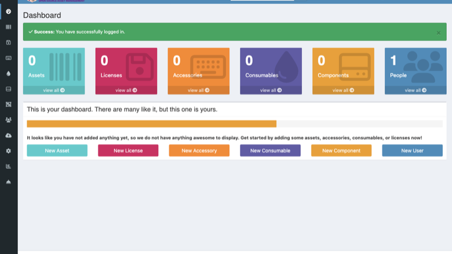Click the 'This is your dashboard' sentence
Screen dimensions: 452x254
[x=122, y=109]
